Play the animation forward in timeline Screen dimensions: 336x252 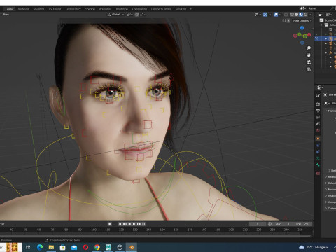(134, 224)
